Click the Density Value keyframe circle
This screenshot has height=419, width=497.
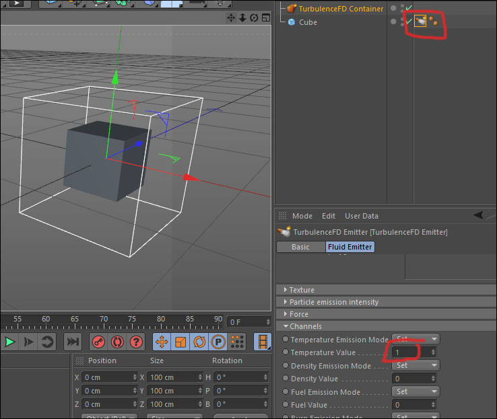286,378
